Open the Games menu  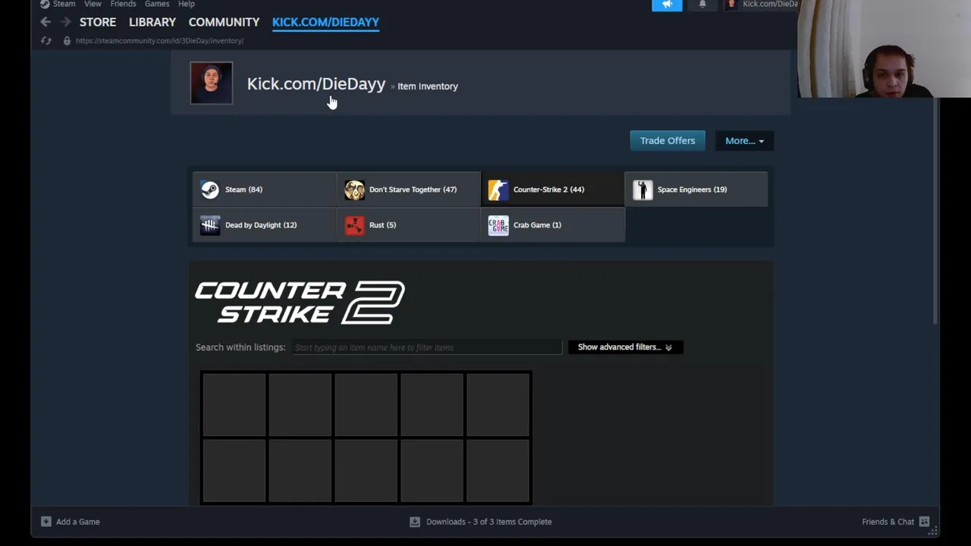(157, 4)
